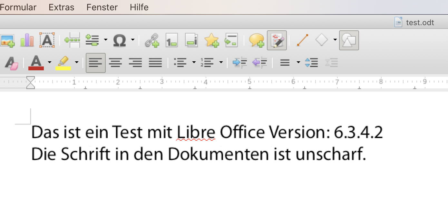Image resolution: width=448 pixels, height=200 pixels.
Task: Decrease the paragraph indent
Action: click(x=259, y=63)
